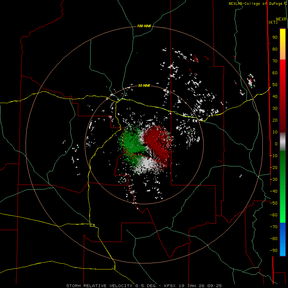Click the "70" value on the velocity scale

pyautogui.click(x=275, y=61)
